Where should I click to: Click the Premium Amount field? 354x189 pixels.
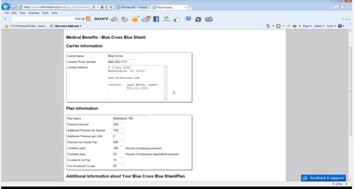[x=118, y=125]
